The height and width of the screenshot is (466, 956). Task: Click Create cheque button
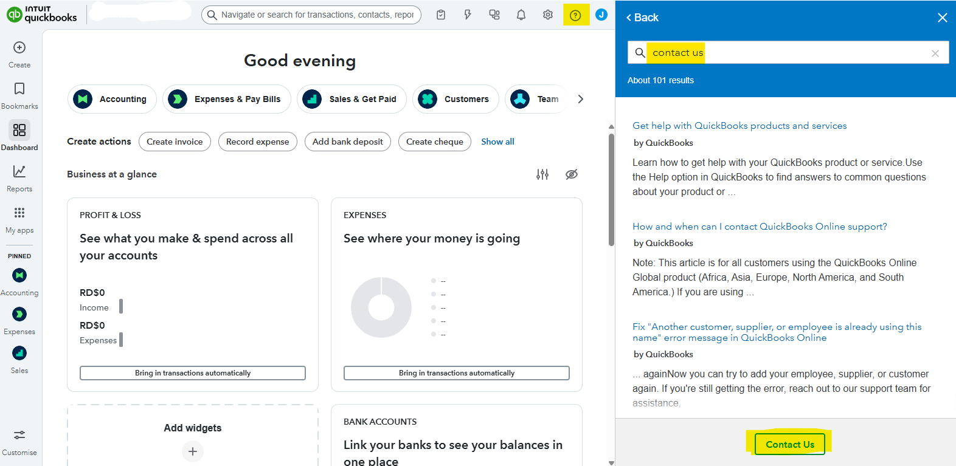point(435,142)
